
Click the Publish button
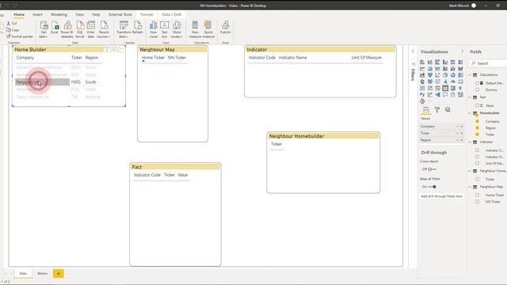click(225, 28)
